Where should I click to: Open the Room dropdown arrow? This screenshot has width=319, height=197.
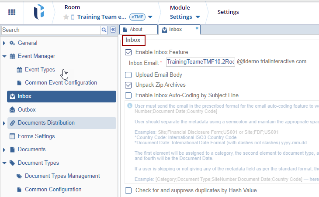pos(150,17)
